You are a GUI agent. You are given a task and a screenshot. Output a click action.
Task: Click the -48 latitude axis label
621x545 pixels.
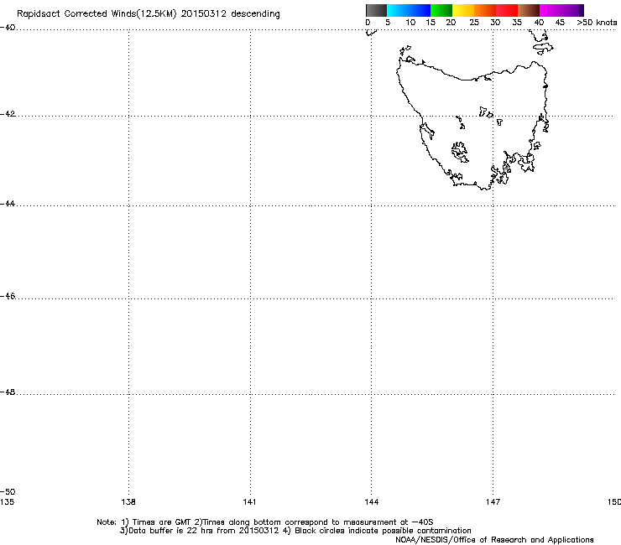pyautogui.click(x=8, y=392)
